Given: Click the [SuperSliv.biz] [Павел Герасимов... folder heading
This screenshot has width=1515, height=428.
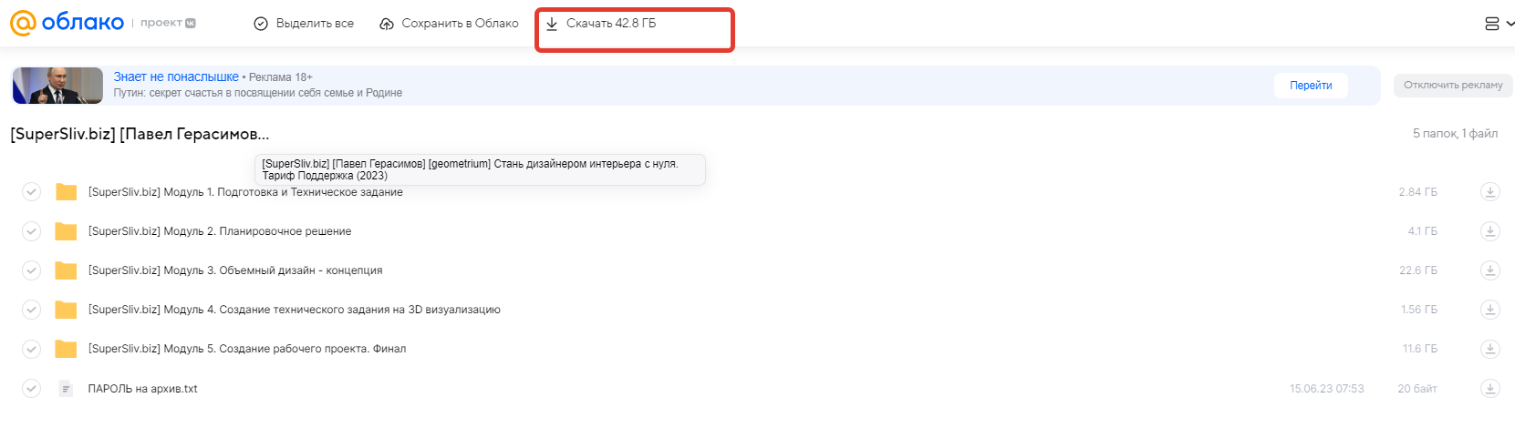Looking at the screenshot, I should 140,134.
